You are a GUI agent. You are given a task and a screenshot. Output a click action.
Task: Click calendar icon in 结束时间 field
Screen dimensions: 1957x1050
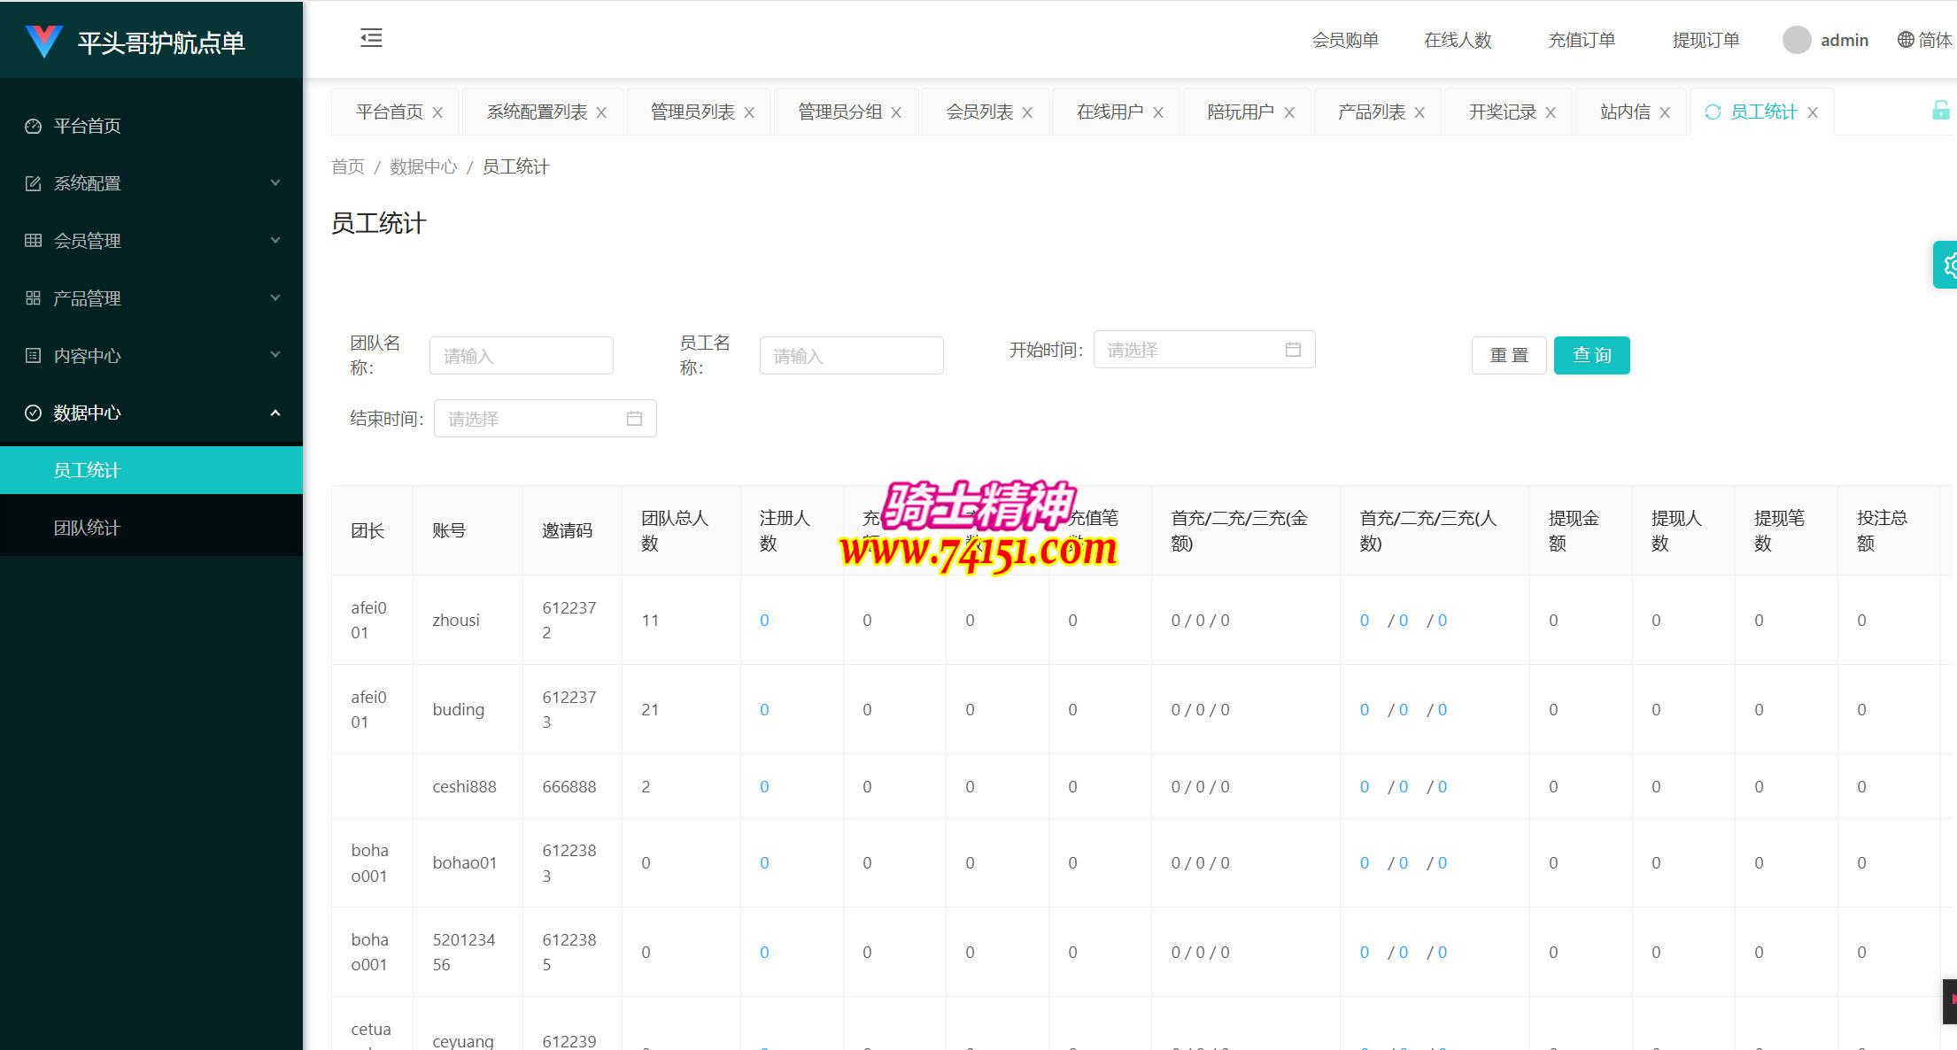(634, 419)
